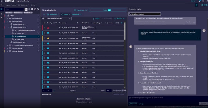The width and height of the screenshot is (208, 108).
Task: Open the Production Copilot sparkle icon
Action: coord(197,5)
